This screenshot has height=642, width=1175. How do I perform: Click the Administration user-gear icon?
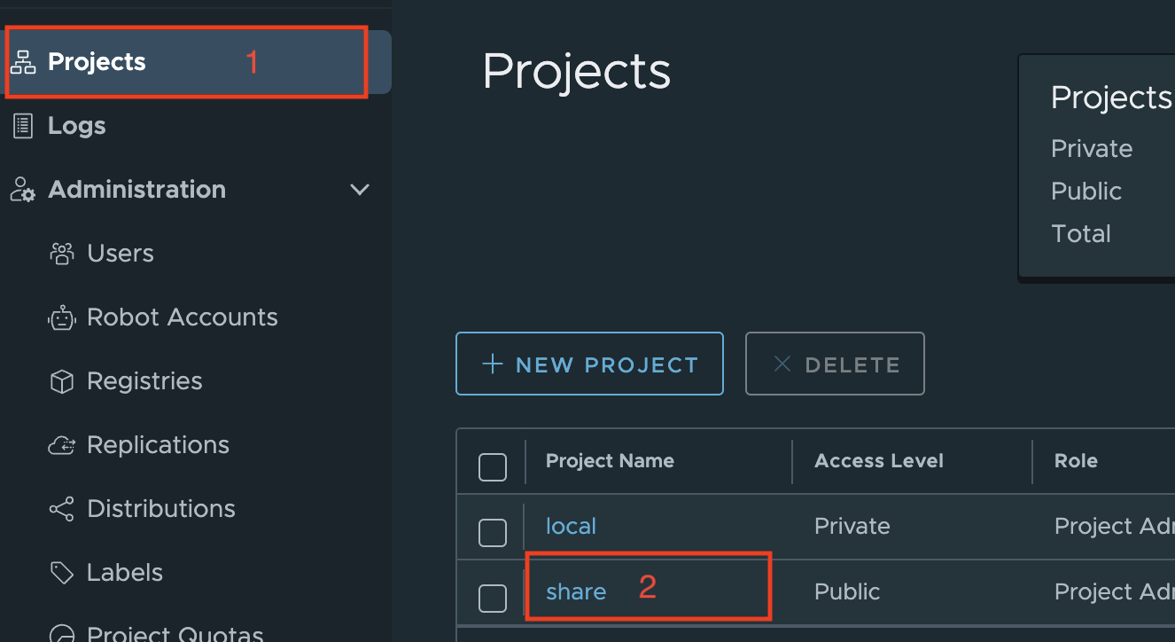pyautogui.click(x=23, y=190)
